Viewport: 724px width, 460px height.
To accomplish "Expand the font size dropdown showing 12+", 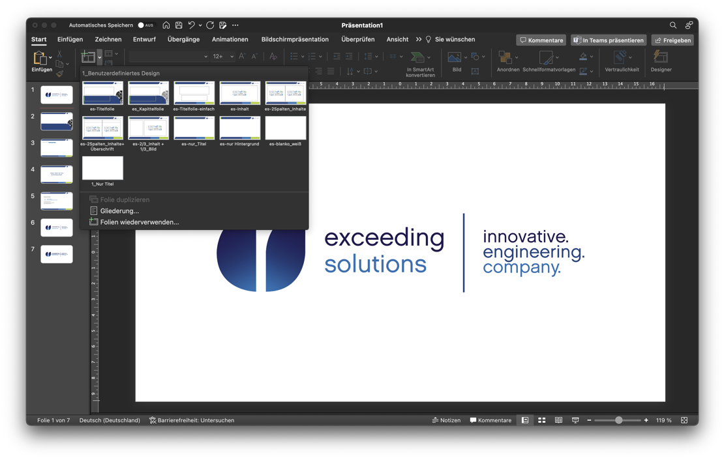I will pyautogui.click(x=232, y=57).
